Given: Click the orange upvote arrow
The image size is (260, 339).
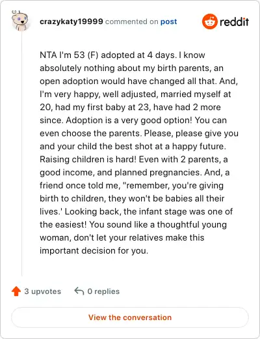Looking at the screenshot, I should point(16,291).
